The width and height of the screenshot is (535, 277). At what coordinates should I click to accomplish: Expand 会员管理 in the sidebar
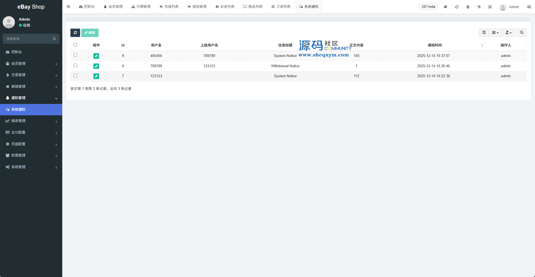31,63
